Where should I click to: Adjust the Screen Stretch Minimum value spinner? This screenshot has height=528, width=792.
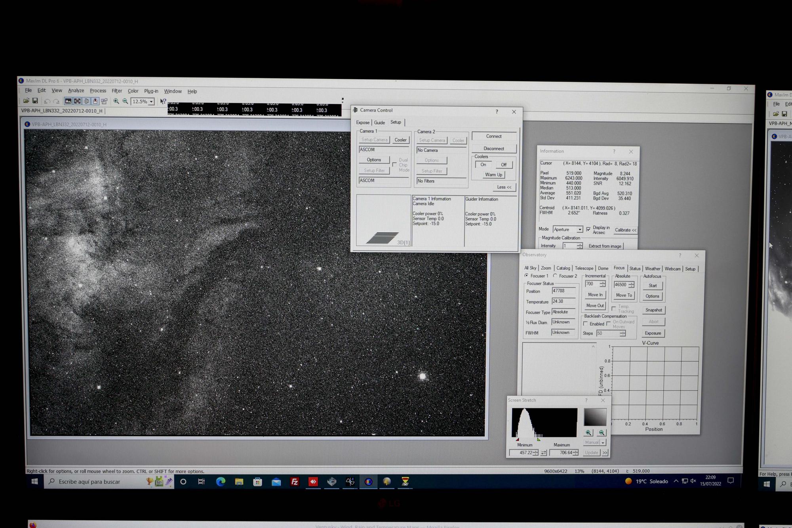(536, 453)
